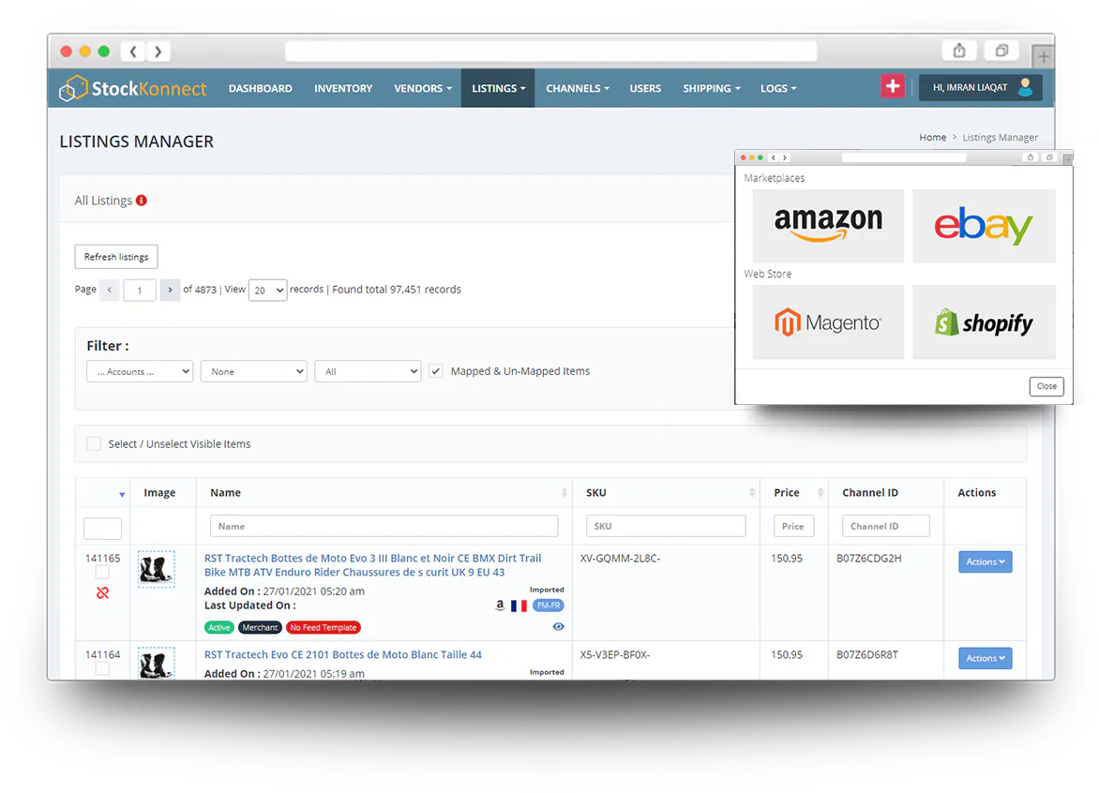Click the Amazon icon in listing 141165
This screenshot has width=1099, height=793.
(500, 606)
